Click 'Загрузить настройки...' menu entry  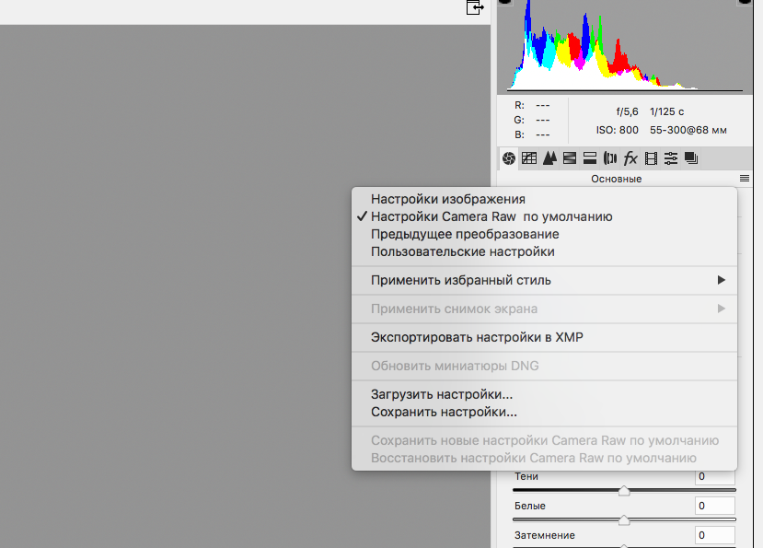click(x=442, y=394)
